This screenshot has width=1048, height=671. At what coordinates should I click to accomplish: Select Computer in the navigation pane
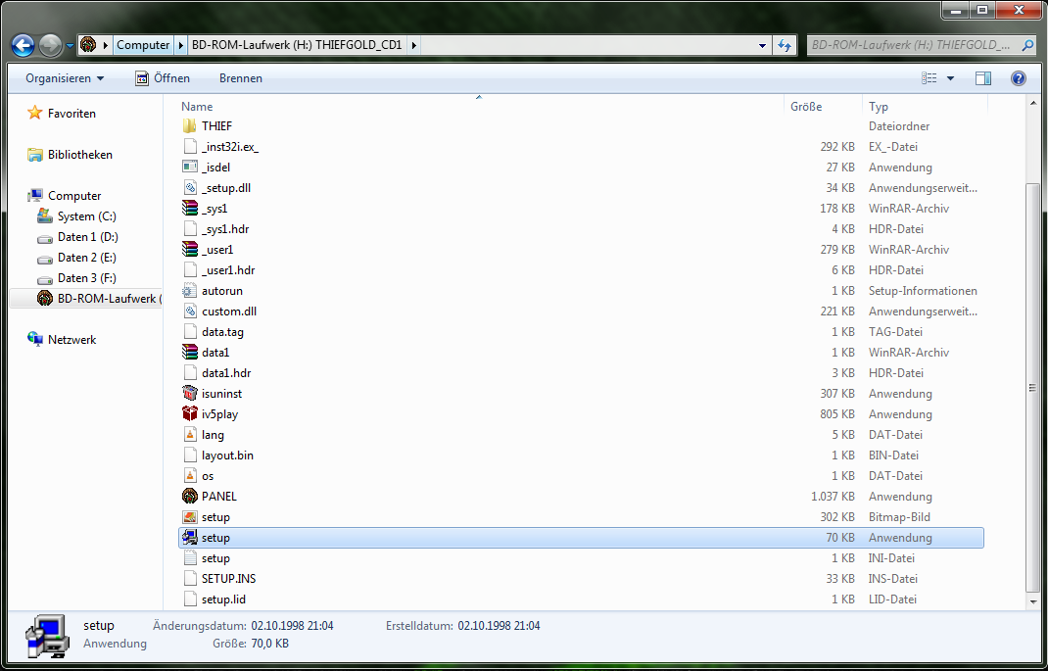[x=74, y=196]
